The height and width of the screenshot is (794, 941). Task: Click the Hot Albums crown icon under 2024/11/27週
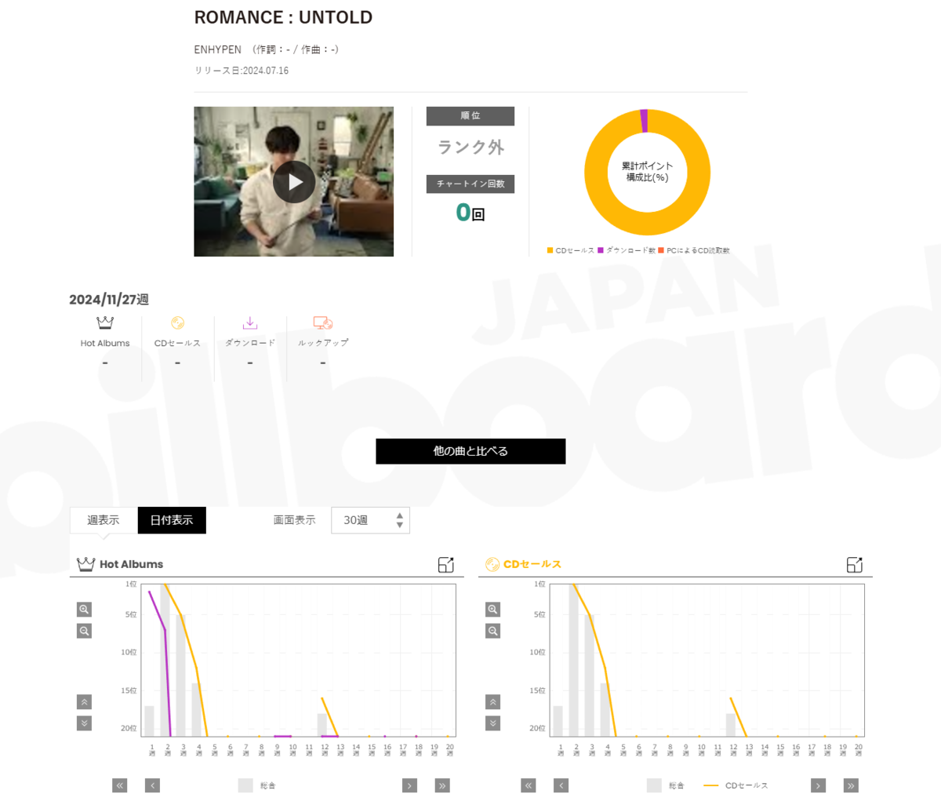(105, 322)
